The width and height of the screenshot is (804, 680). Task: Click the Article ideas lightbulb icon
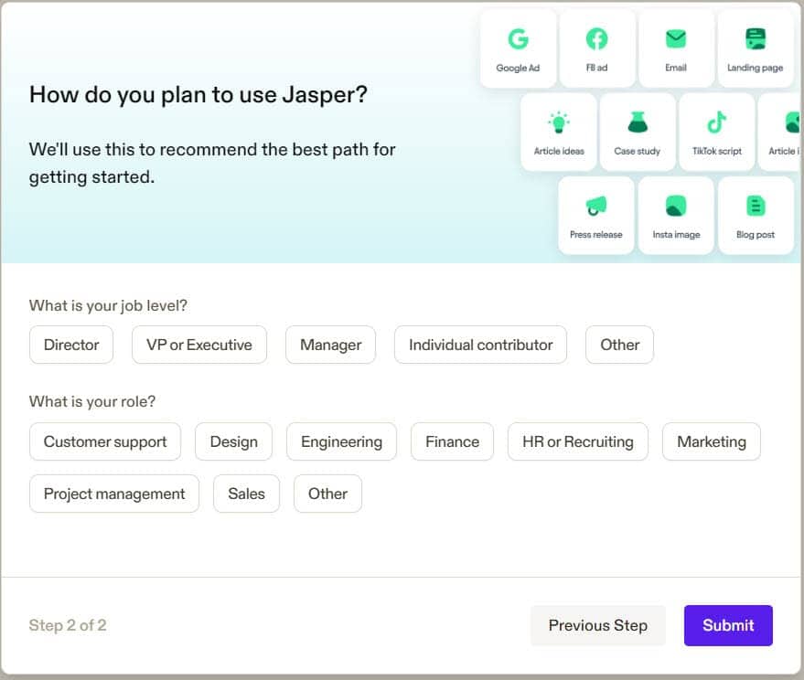tap(558, 122)
